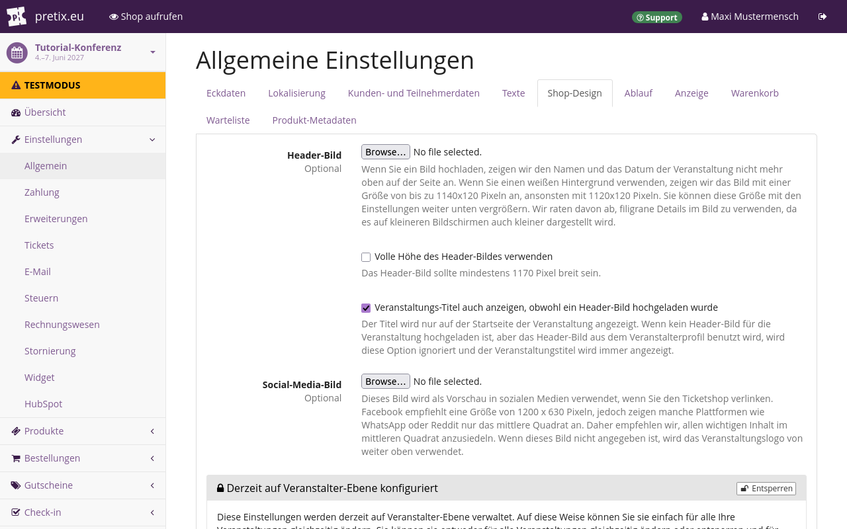Screen dimensions: 847x529
Task: Open Maxi Mustermensch user profile
Action: point(750,17)
